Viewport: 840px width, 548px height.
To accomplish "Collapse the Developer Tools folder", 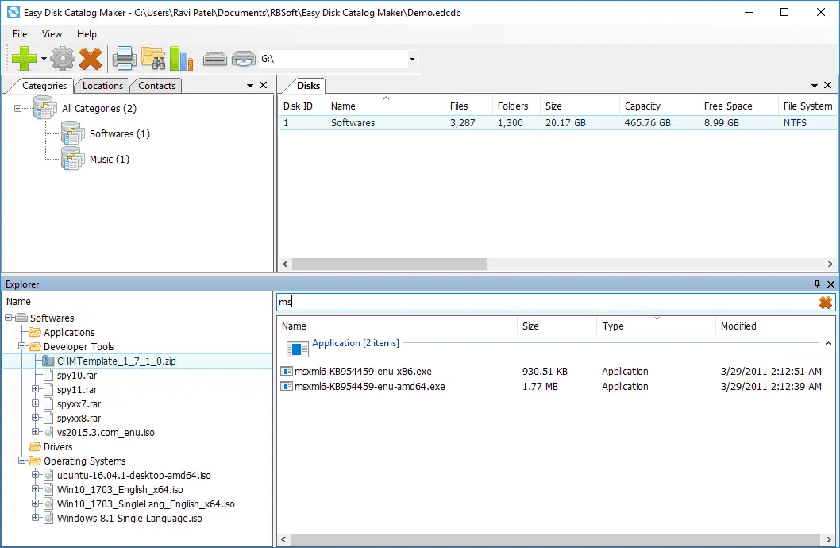I will pos(22,346).
